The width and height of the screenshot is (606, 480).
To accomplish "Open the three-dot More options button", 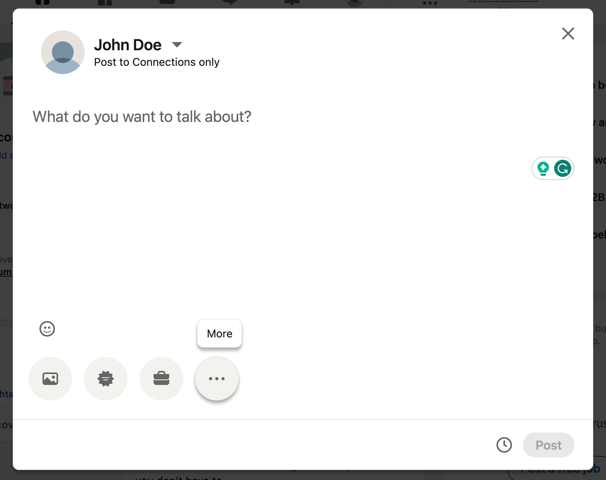I will 217,379.
